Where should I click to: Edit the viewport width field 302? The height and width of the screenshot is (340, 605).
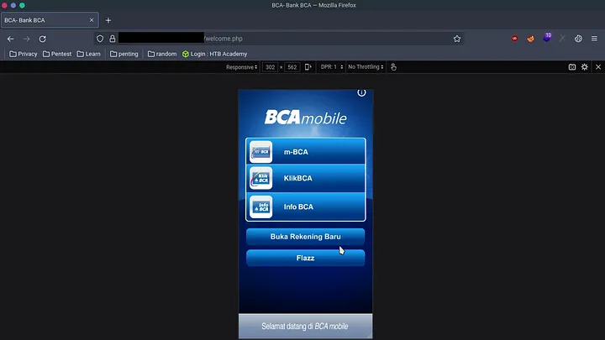(x=270, y=67)
